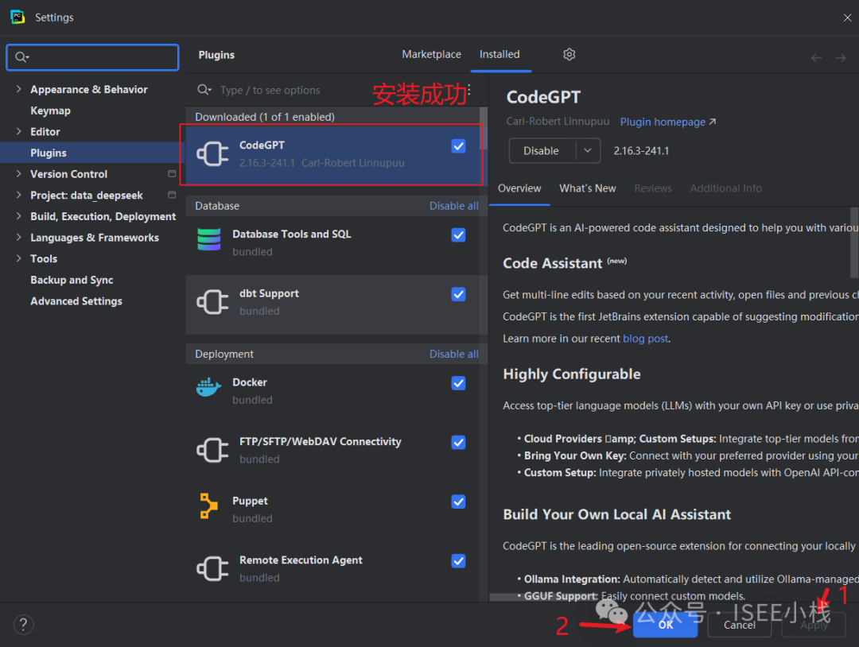Expand the Editor section
The height and width of the screenshot is (647, 859).
[18, 131]
